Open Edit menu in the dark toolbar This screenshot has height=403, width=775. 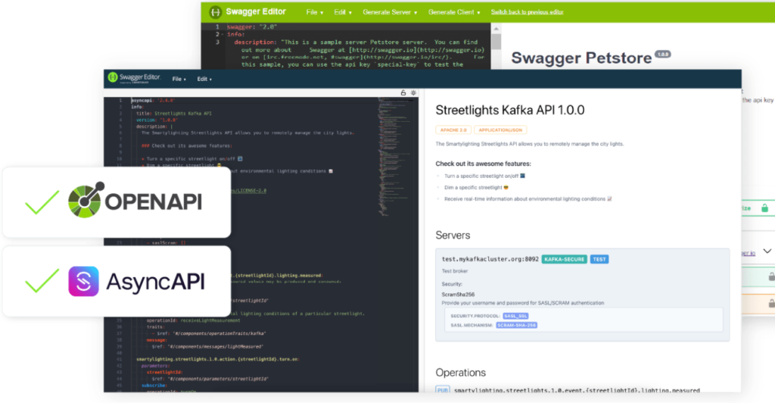pyautogui.click(x=204, y=79)
